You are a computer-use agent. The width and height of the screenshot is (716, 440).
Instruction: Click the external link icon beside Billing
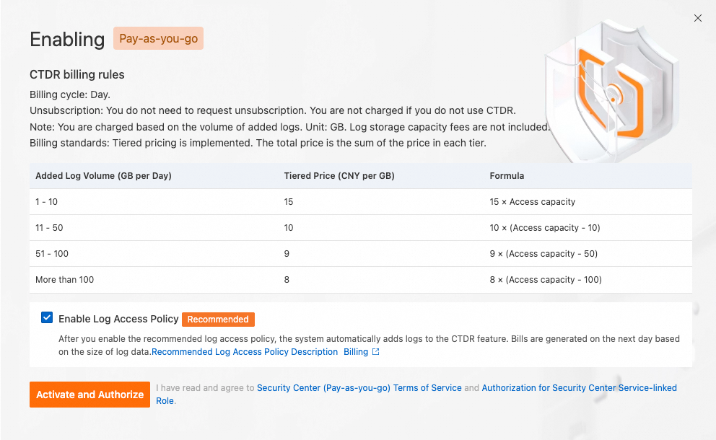(375, 352)
